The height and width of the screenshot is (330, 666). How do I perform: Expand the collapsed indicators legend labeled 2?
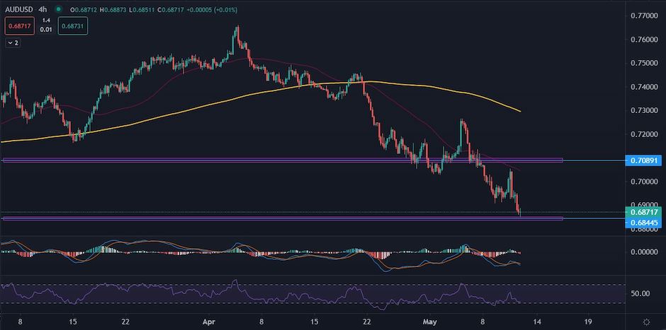click(x=12, y=43)
